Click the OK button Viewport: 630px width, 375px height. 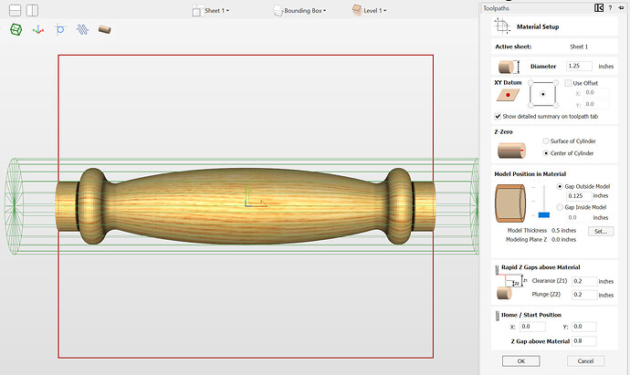(x=521, y=361)
